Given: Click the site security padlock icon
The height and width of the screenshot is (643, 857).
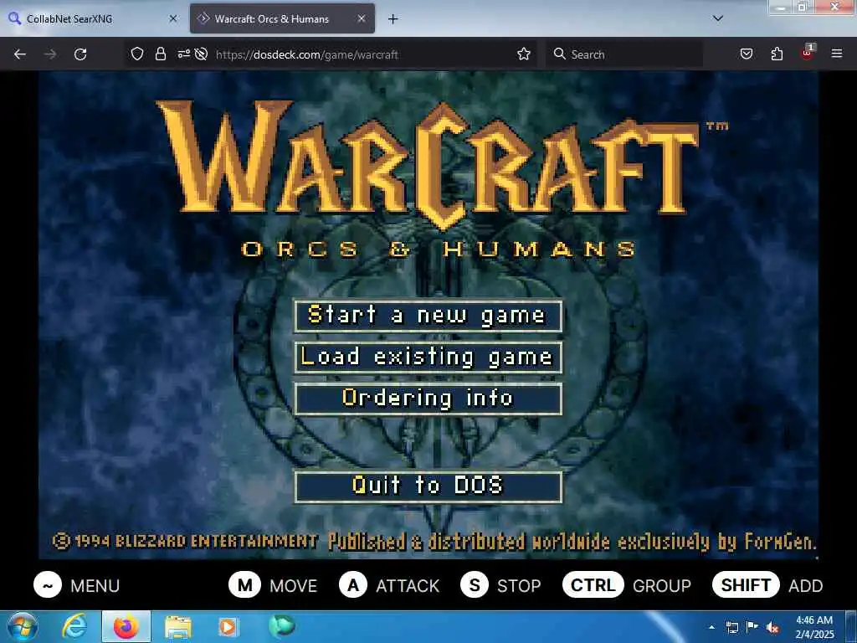Looking at the screenshot, I should [x=160, y=54].
